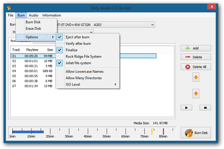
Task: Open the burner drive dropdown
Action: tap(152, 25)
